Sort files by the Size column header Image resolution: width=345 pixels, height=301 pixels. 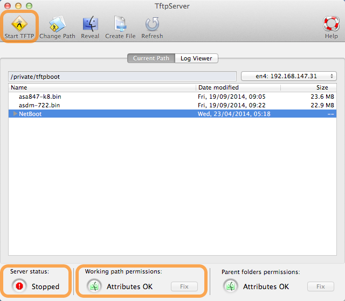tap(321, 87)
